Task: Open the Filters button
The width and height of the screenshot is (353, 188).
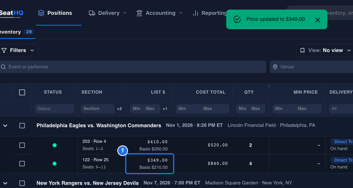Action: [18, 50]
